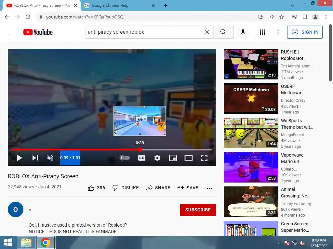The height and width of the screenshot is (249, 333).
Task: Turn on closed captions
Action: click(x=142, y=158)
